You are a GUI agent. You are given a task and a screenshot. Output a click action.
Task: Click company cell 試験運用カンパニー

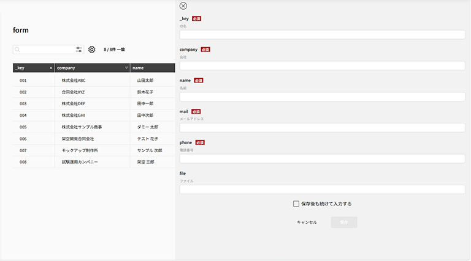[80, 162]
